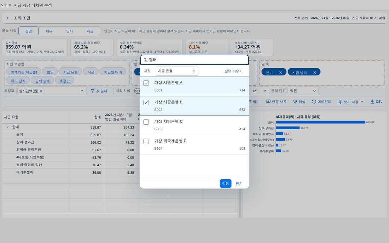The image size is (389, 243).
Task: Click the 상여·성과급 bar in chart
Action: (x=288, y=128)
